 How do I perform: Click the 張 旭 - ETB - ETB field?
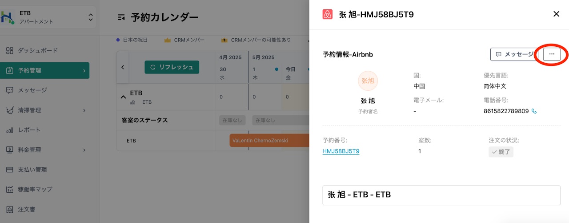(441, 195)
